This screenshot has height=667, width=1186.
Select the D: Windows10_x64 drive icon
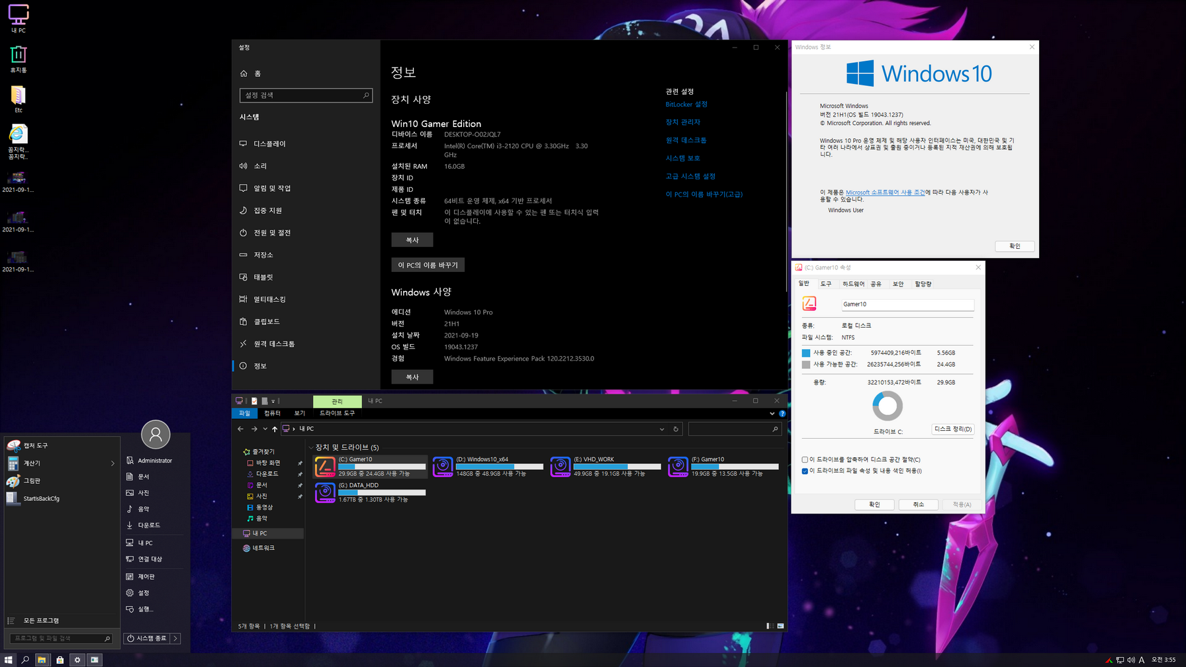point(442,467)
